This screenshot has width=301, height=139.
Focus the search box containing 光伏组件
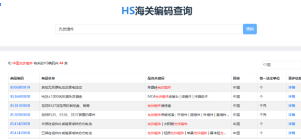148,29
